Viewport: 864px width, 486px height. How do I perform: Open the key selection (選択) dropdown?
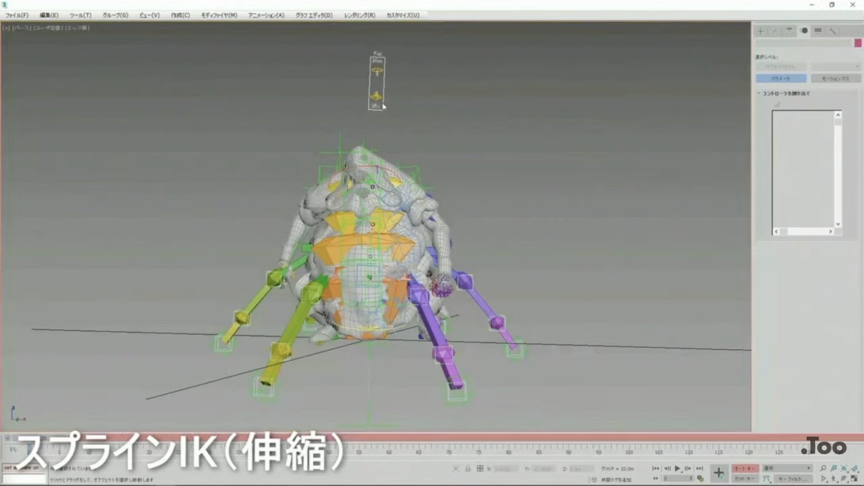pyautogui.click(x=787, y=468)
